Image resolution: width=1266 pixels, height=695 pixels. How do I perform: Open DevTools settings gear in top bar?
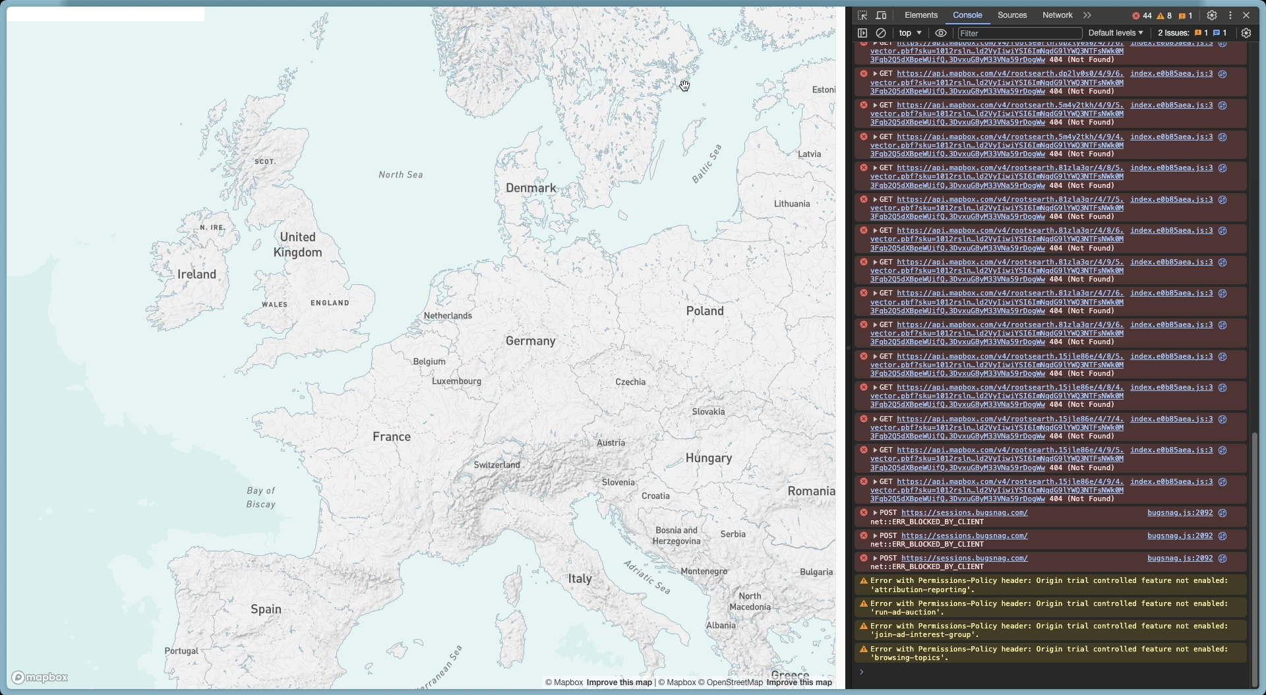tap(1212, 15)
